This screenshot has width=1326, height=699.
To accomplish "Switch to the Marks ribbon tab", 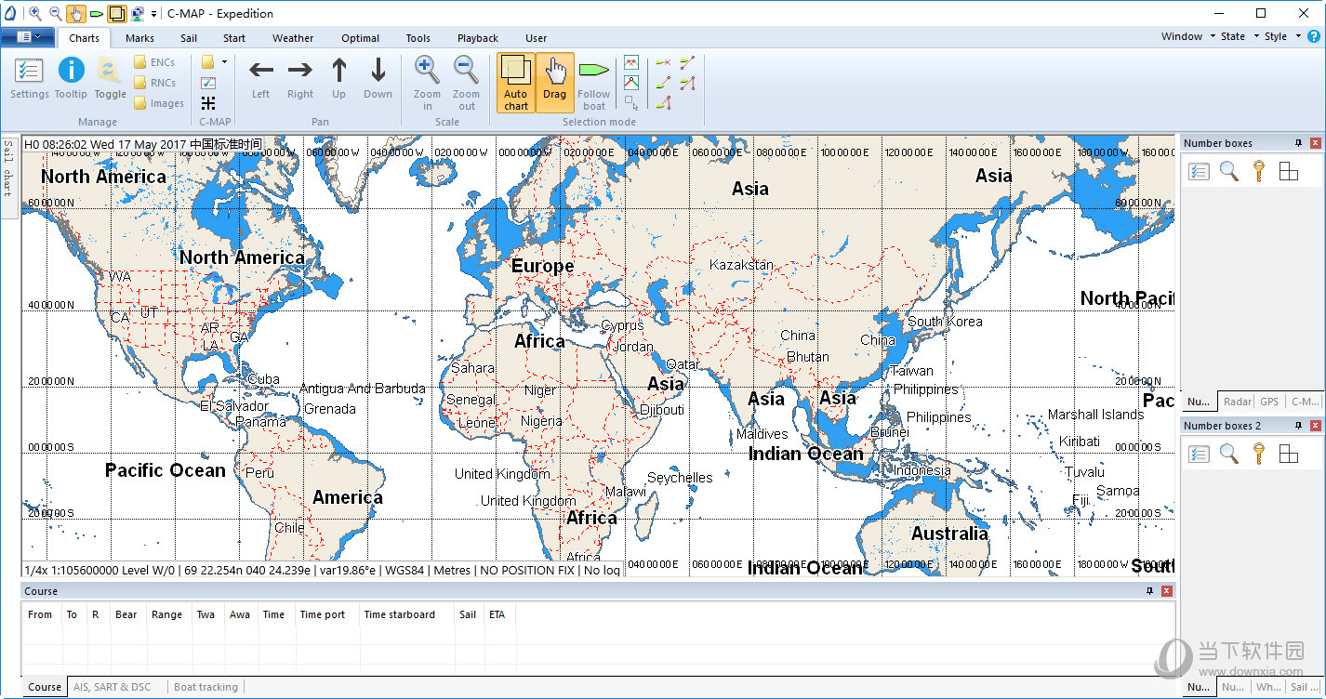I will click(140, 38).
